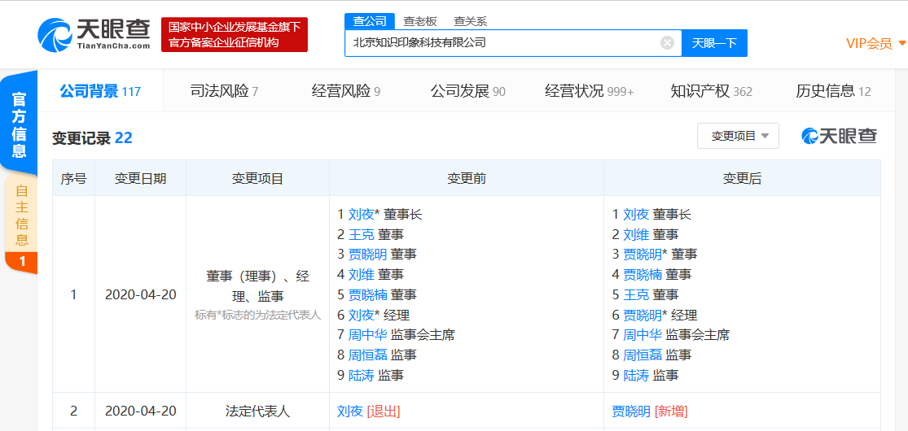Open 刘夜 董事长 link in 变更前

[x=360, y=215]
